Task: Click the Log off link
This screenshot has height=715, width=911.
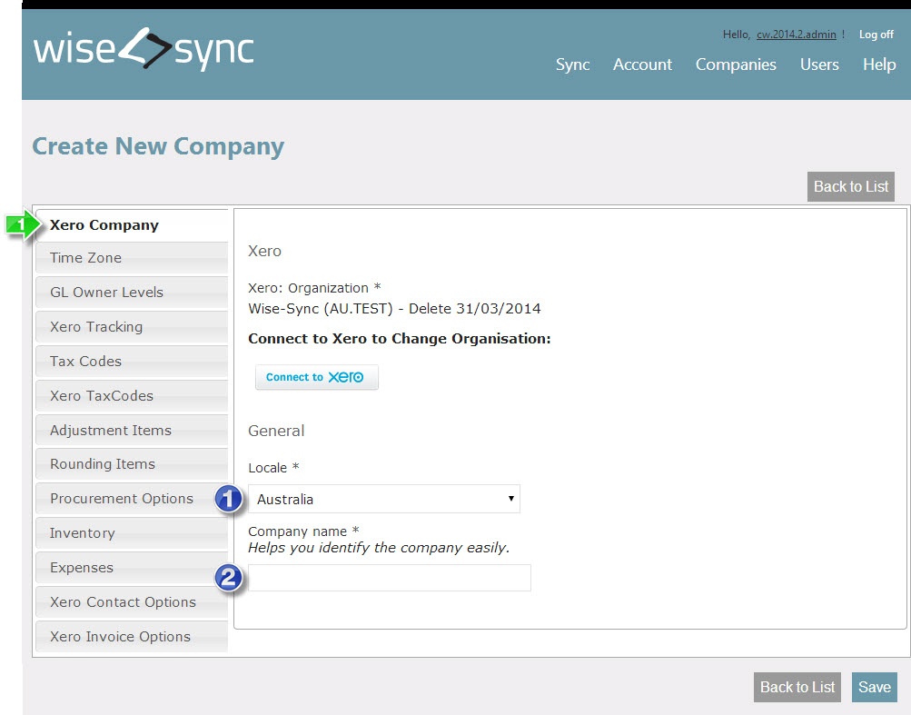Action: (876, 35)
